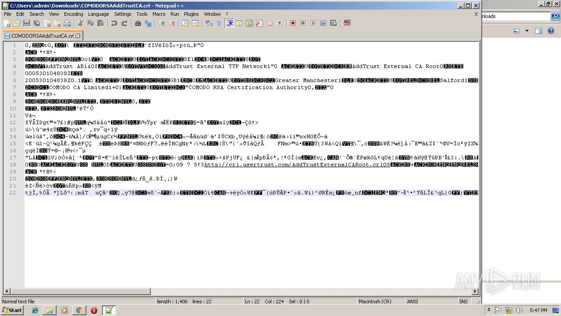
Task: Close the COMODORSAAddTrustCA.crt tab via red X
Action: click(x=78, y=36)
